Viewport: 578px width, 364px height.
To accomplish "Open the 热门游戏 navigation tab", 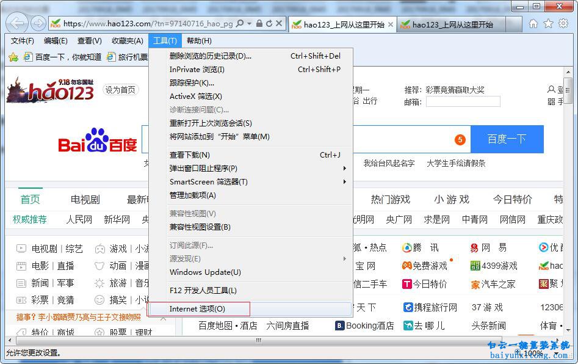I will coord(391,200).
